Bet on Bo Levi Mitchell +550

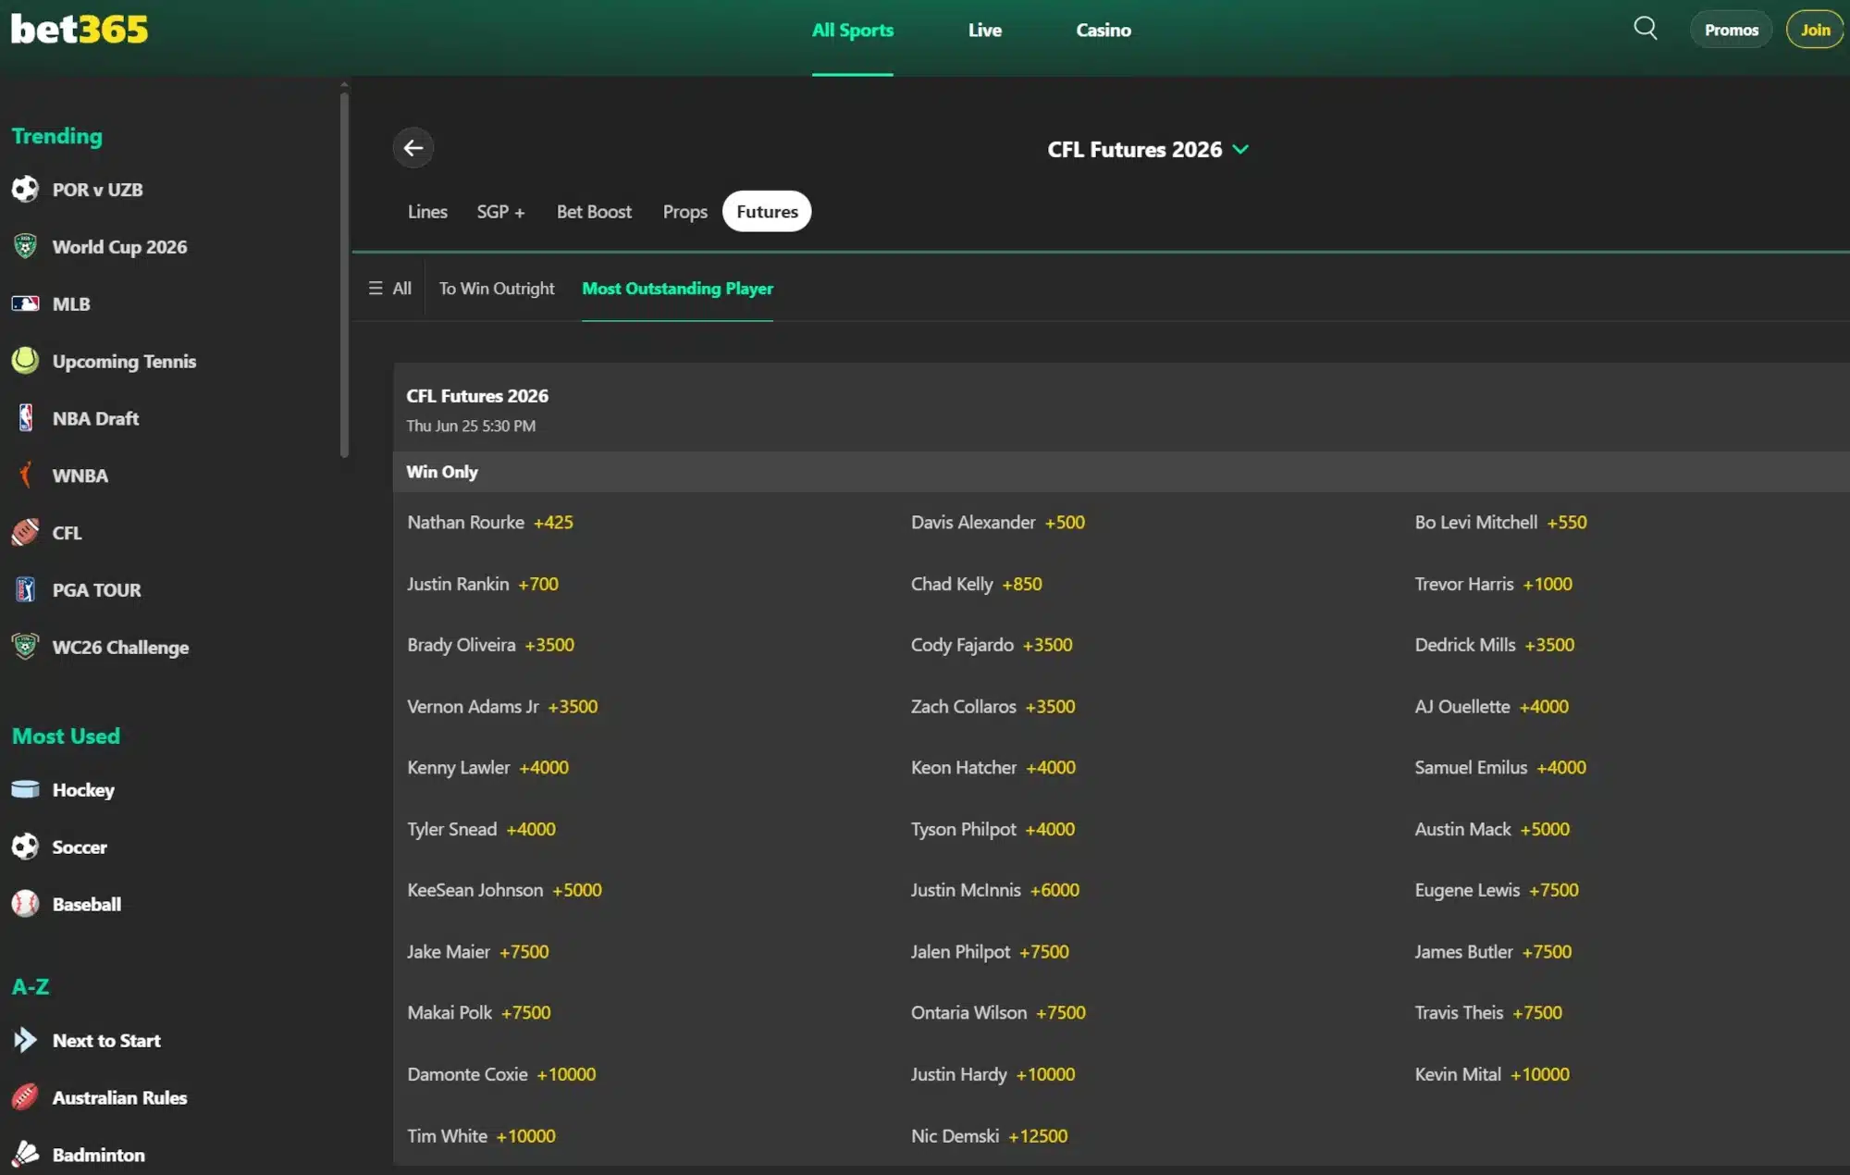tap(1500, 523)
